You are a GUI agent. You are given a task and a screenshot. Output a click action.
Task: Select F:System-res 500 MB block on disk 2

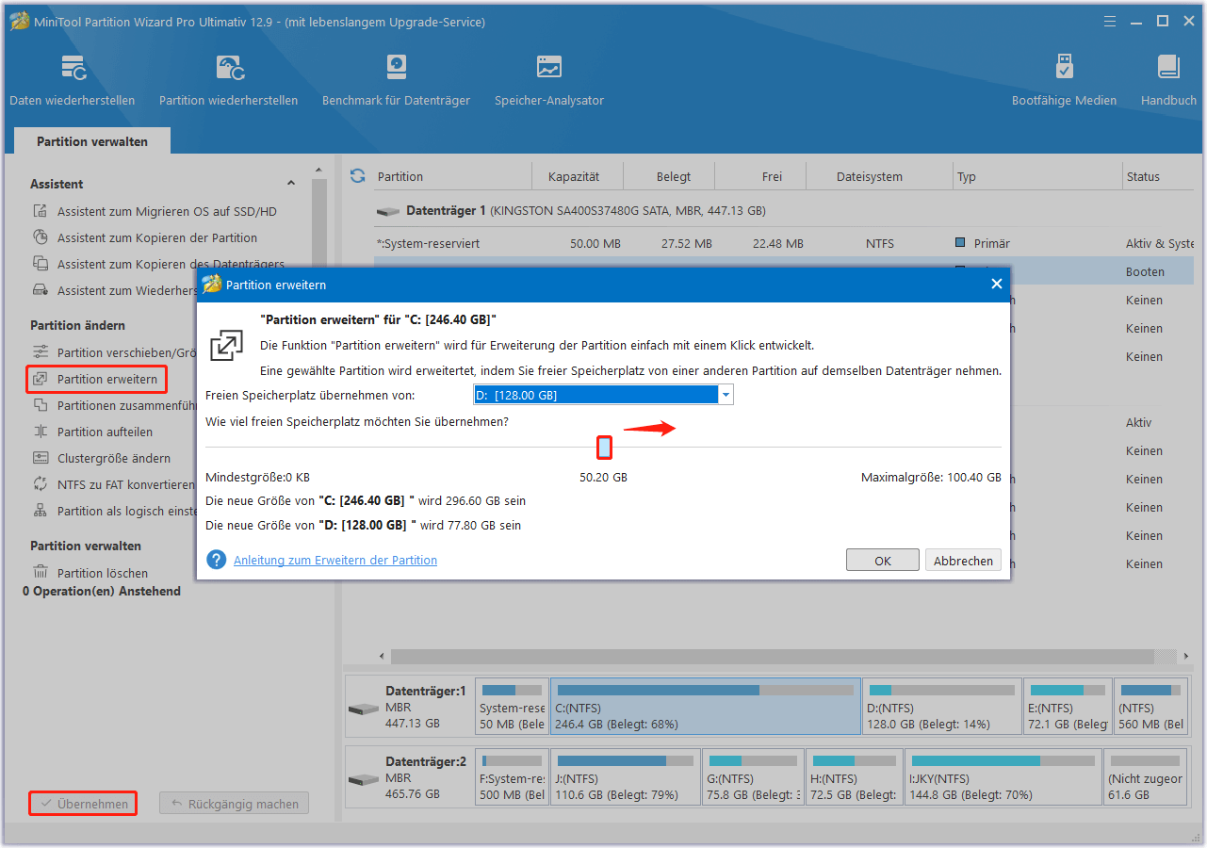[x=512, y=778]
